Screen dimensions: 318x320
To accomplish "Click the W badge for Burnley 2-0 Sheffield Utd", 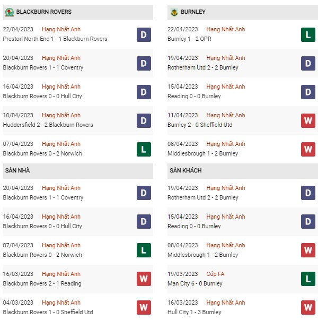I will click(x=308, y=120).
